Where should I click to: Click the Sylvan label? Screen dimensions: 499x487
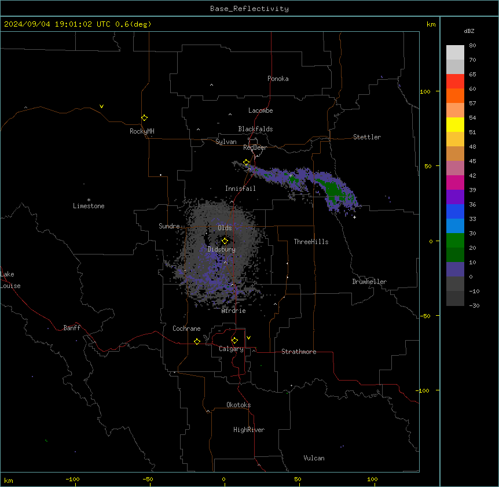(226, 142)
